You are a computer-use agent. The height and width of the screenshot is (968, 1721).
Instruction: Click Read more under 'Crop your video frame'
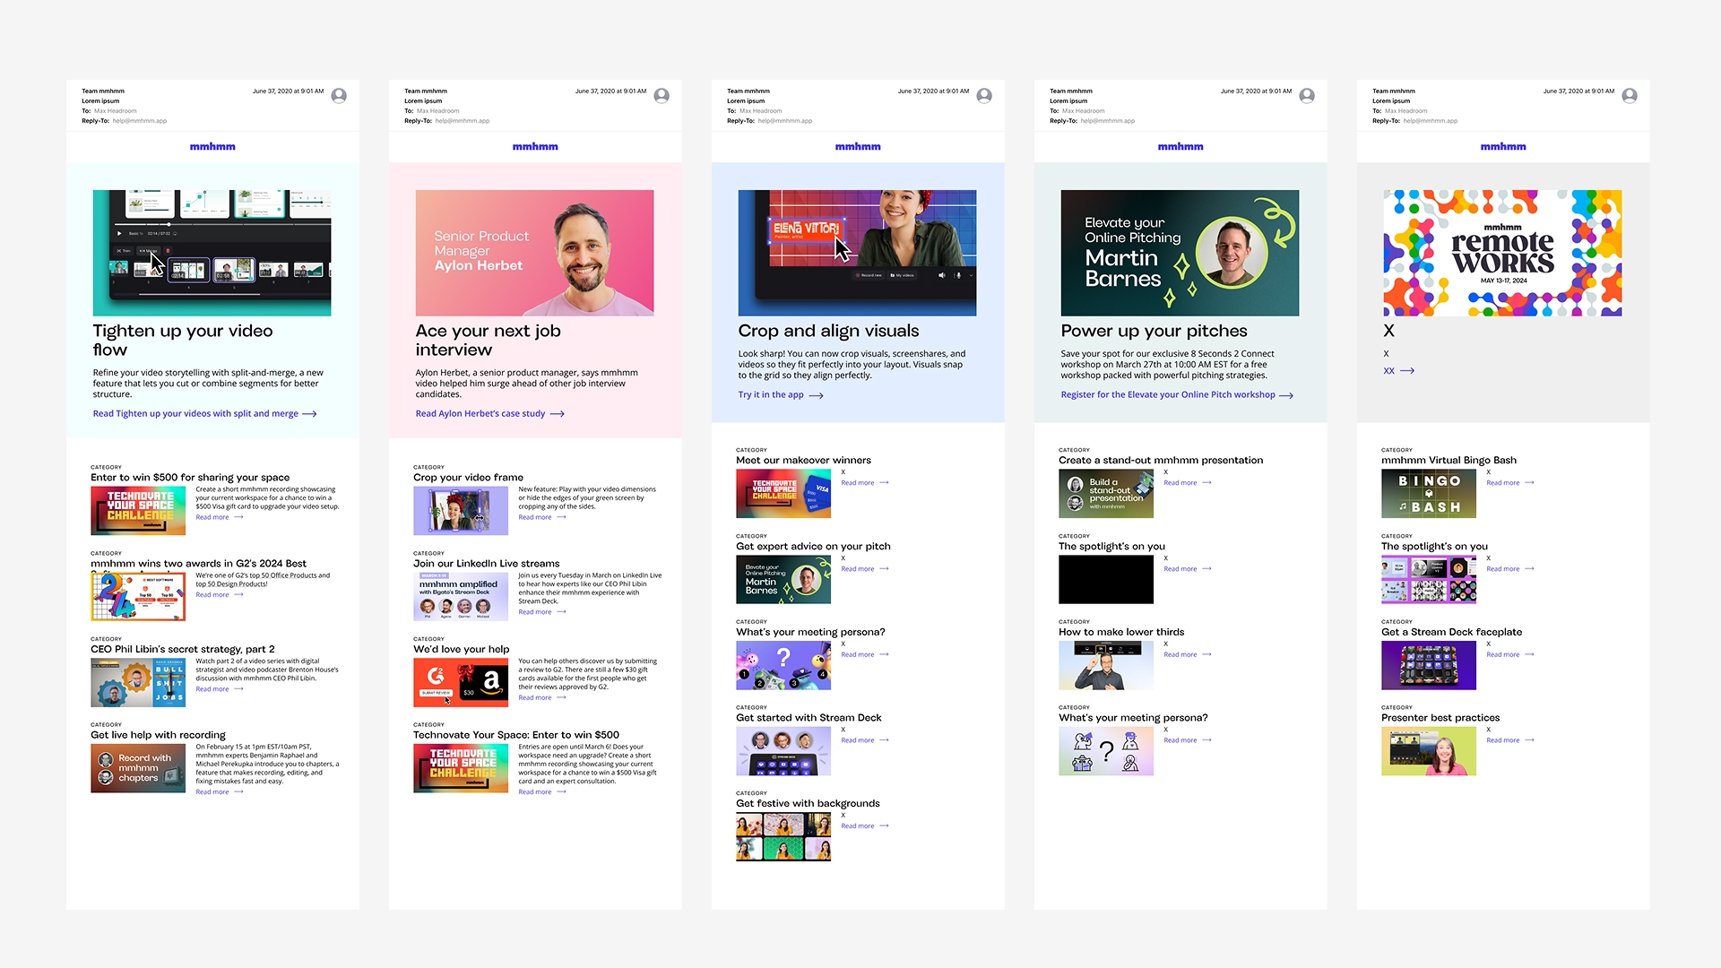tap(535, 517)
